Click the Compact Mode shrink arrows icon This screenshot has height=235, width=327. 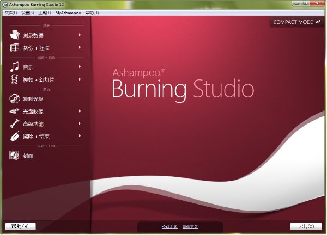point(318,22)
